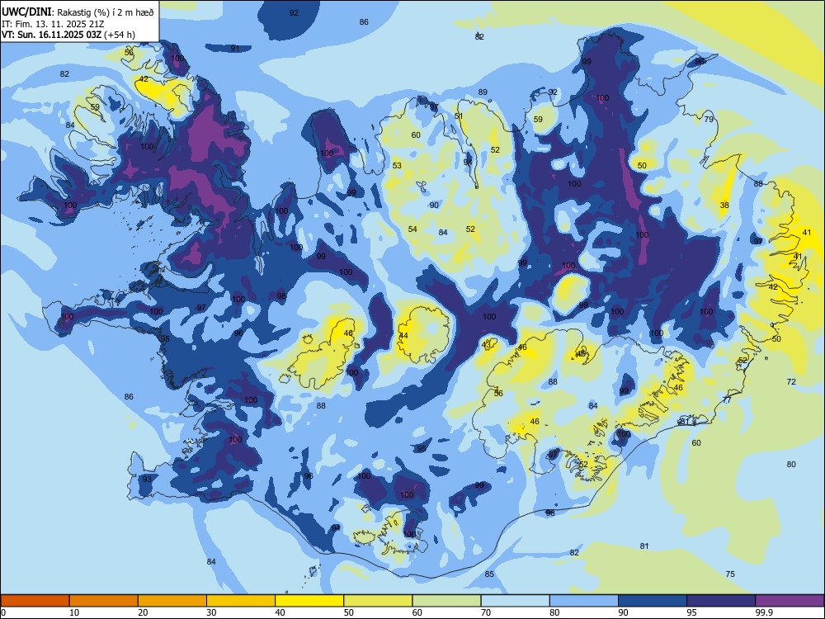Select the light blue 80–90 legend swatch
Screen dimensions: 825x619
coord(584,601)
